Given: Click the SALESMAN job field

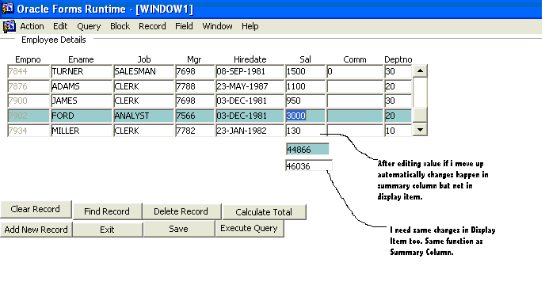Looking at the screenshot, I should tap(143, 71).
